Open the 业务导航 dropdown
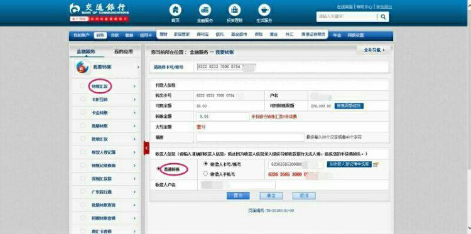The width and height of the screenshot is (471, 234). pyautogui.click(x=374, y=50)
